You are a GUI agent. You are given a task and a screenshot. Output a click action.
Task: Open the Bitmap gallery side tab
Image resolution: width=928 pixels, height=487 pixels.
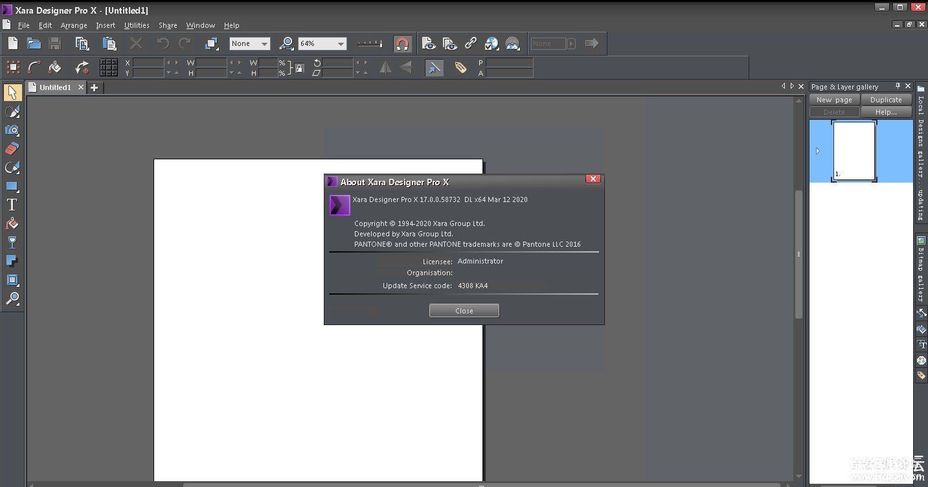(x=921, y=269)
